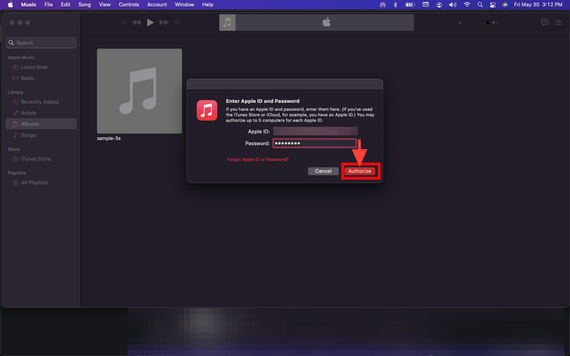Screen dimensions: 570x356
Task: Open the Account menu
Action: coord(157,5)
